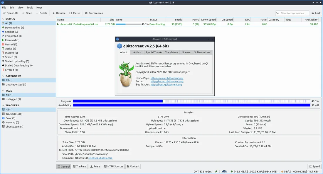Image resolution: width=323 pixels, height=174 pixels.
Task: Sort torrents by ETA column header
Action: point(243,20)
